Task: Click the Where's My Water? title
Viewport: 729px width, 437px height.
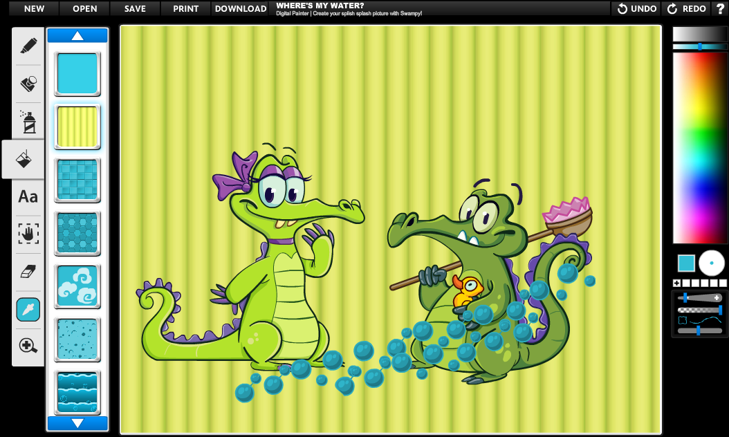Action: pos(320,6)
